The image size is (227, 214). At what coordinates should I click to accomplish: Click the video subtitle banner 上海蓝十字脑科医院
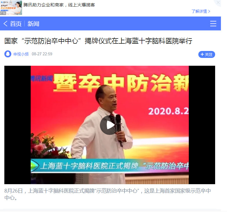[109, 166]
